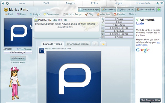This screenshot has width=165, height=103.
Task: Click the Abraços progress bar
Action: tap(18, 52)
